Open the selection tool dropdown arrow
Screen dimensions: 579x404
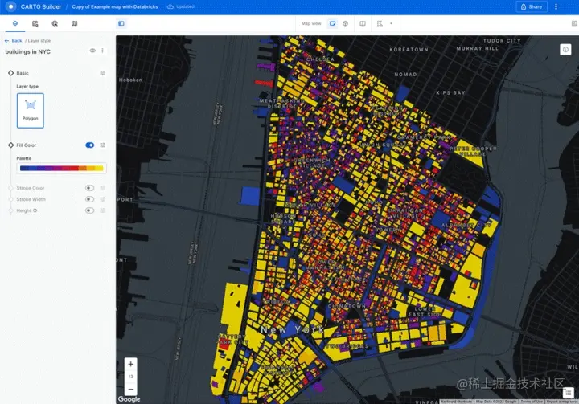pos(391,23)
